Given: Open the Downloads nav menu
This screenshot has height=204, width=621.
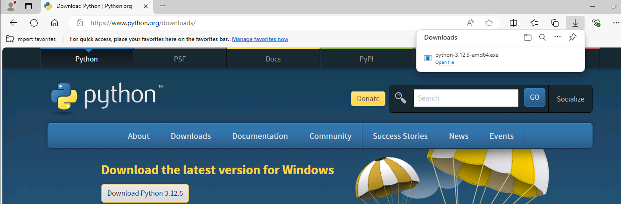Looking at the screenshot, I should 191,136.
